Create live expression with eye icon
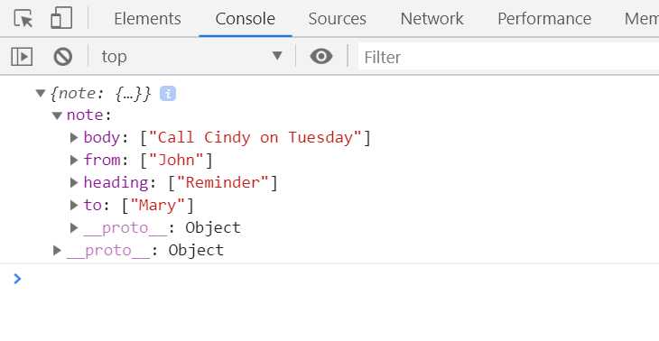This screenshot has height=341, width=659. 321,56
